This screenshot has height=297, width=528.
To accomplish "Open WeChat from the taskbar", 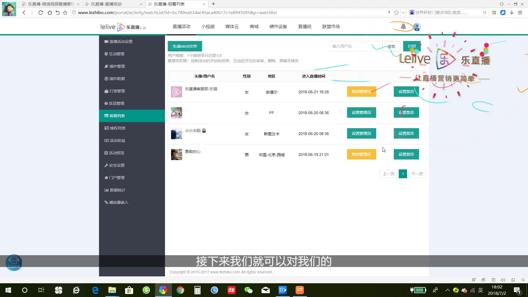I will [x=248, y=290].
